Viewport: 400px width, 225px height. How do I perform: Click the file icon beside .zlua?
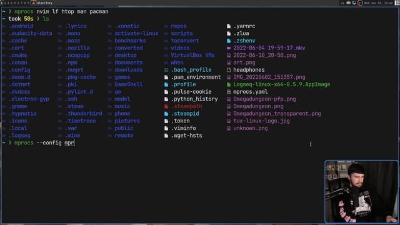(x=229, y=33)
